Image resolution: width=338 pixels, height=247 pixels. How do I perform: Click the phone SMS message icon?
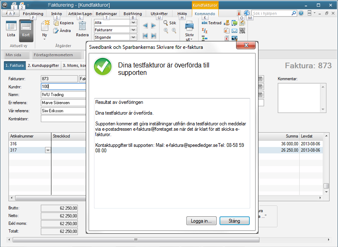[234, 23]
